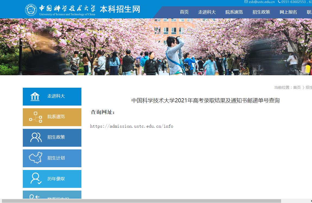Click the horizontal scrollbar right arrow
This screenshot has height=203, width=312.
(x=311, y=201)
